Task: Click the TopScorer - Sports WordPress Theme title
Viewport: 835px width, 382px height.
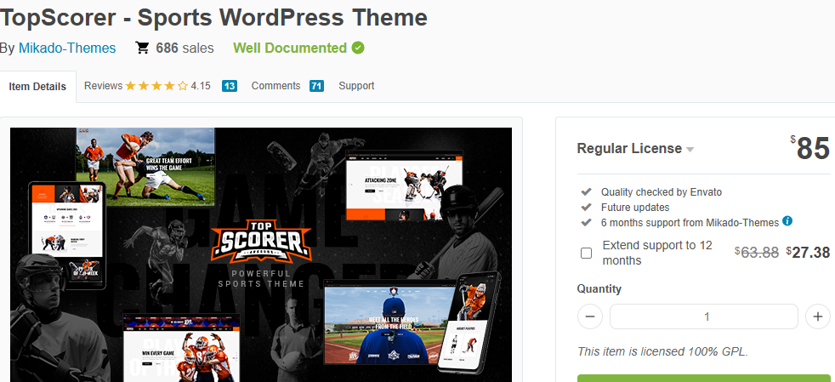Action: (213, 18)
